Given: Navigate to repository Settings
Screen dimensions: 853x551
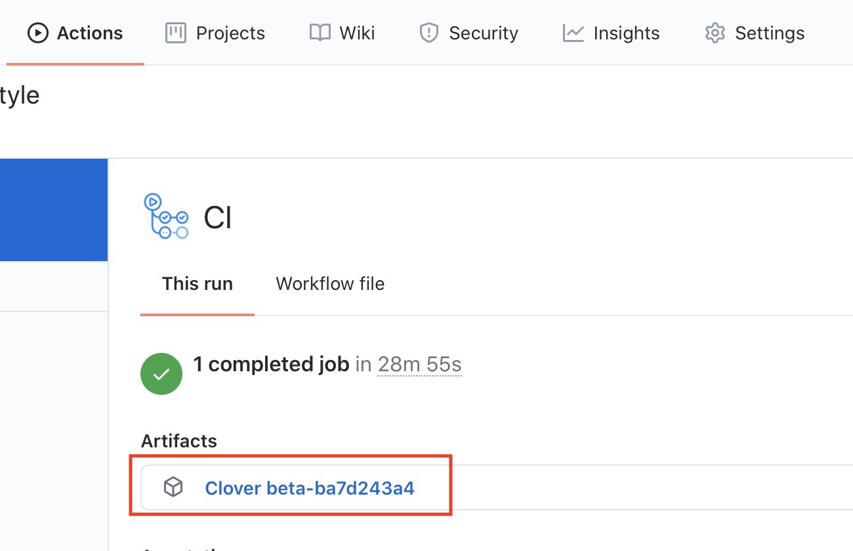Looking at the screenshot, I should pyautogui.click(x=771, y=32).
